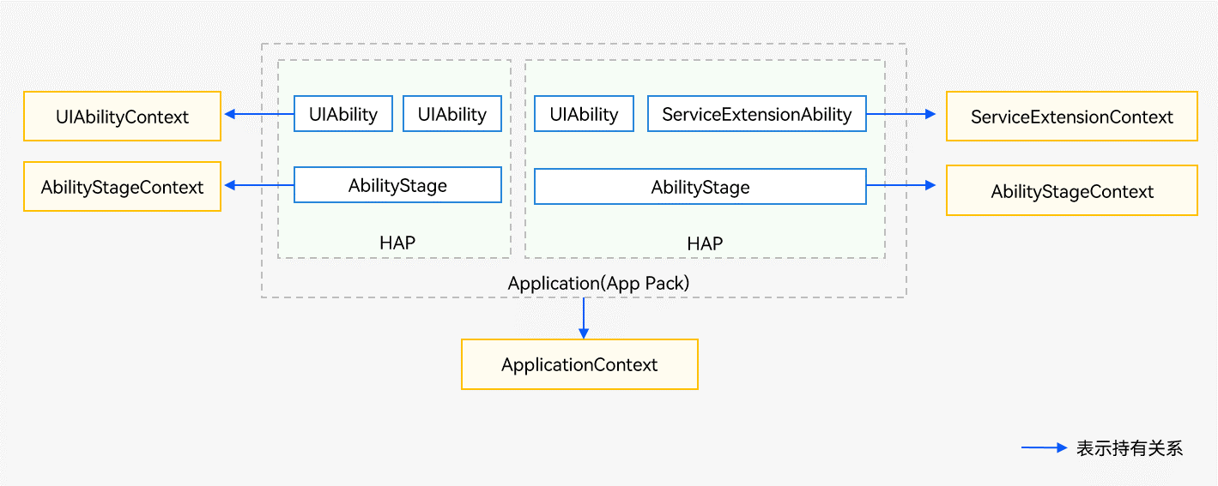1218x486 pixels.
Task: Click the ServiceExtensionAbility box
Action: [x=756, y=114]
